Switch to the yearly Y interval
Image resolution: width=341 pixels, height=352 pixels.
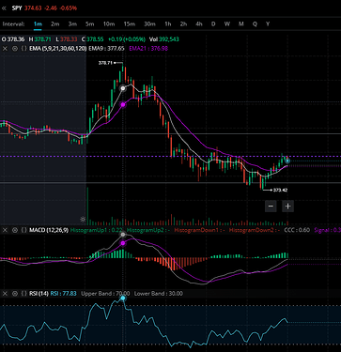tap(268, 24)
